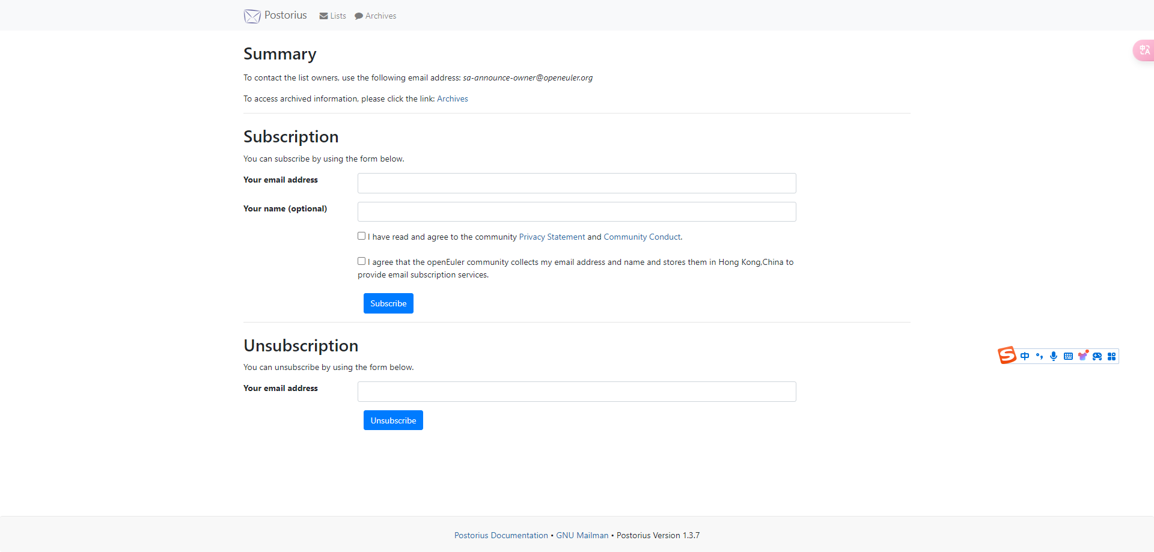Open the IME soft keyboard icon
1154x552 pixels.
(x=1068, y=356)
